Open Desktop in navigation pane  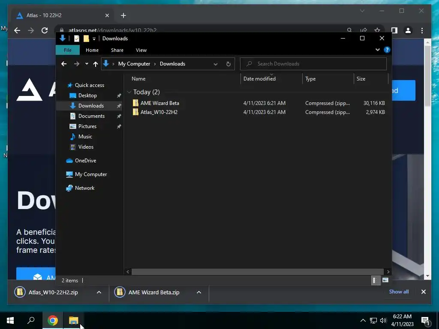tap(87, 96)
